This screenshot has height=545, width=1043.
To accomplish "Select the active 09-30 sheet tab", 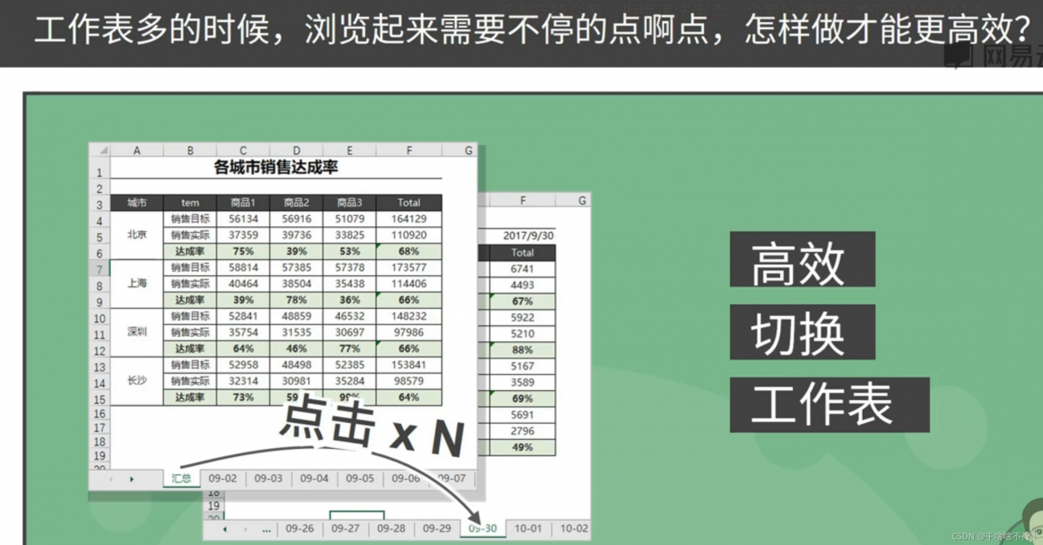I will [x=482, y=529].
